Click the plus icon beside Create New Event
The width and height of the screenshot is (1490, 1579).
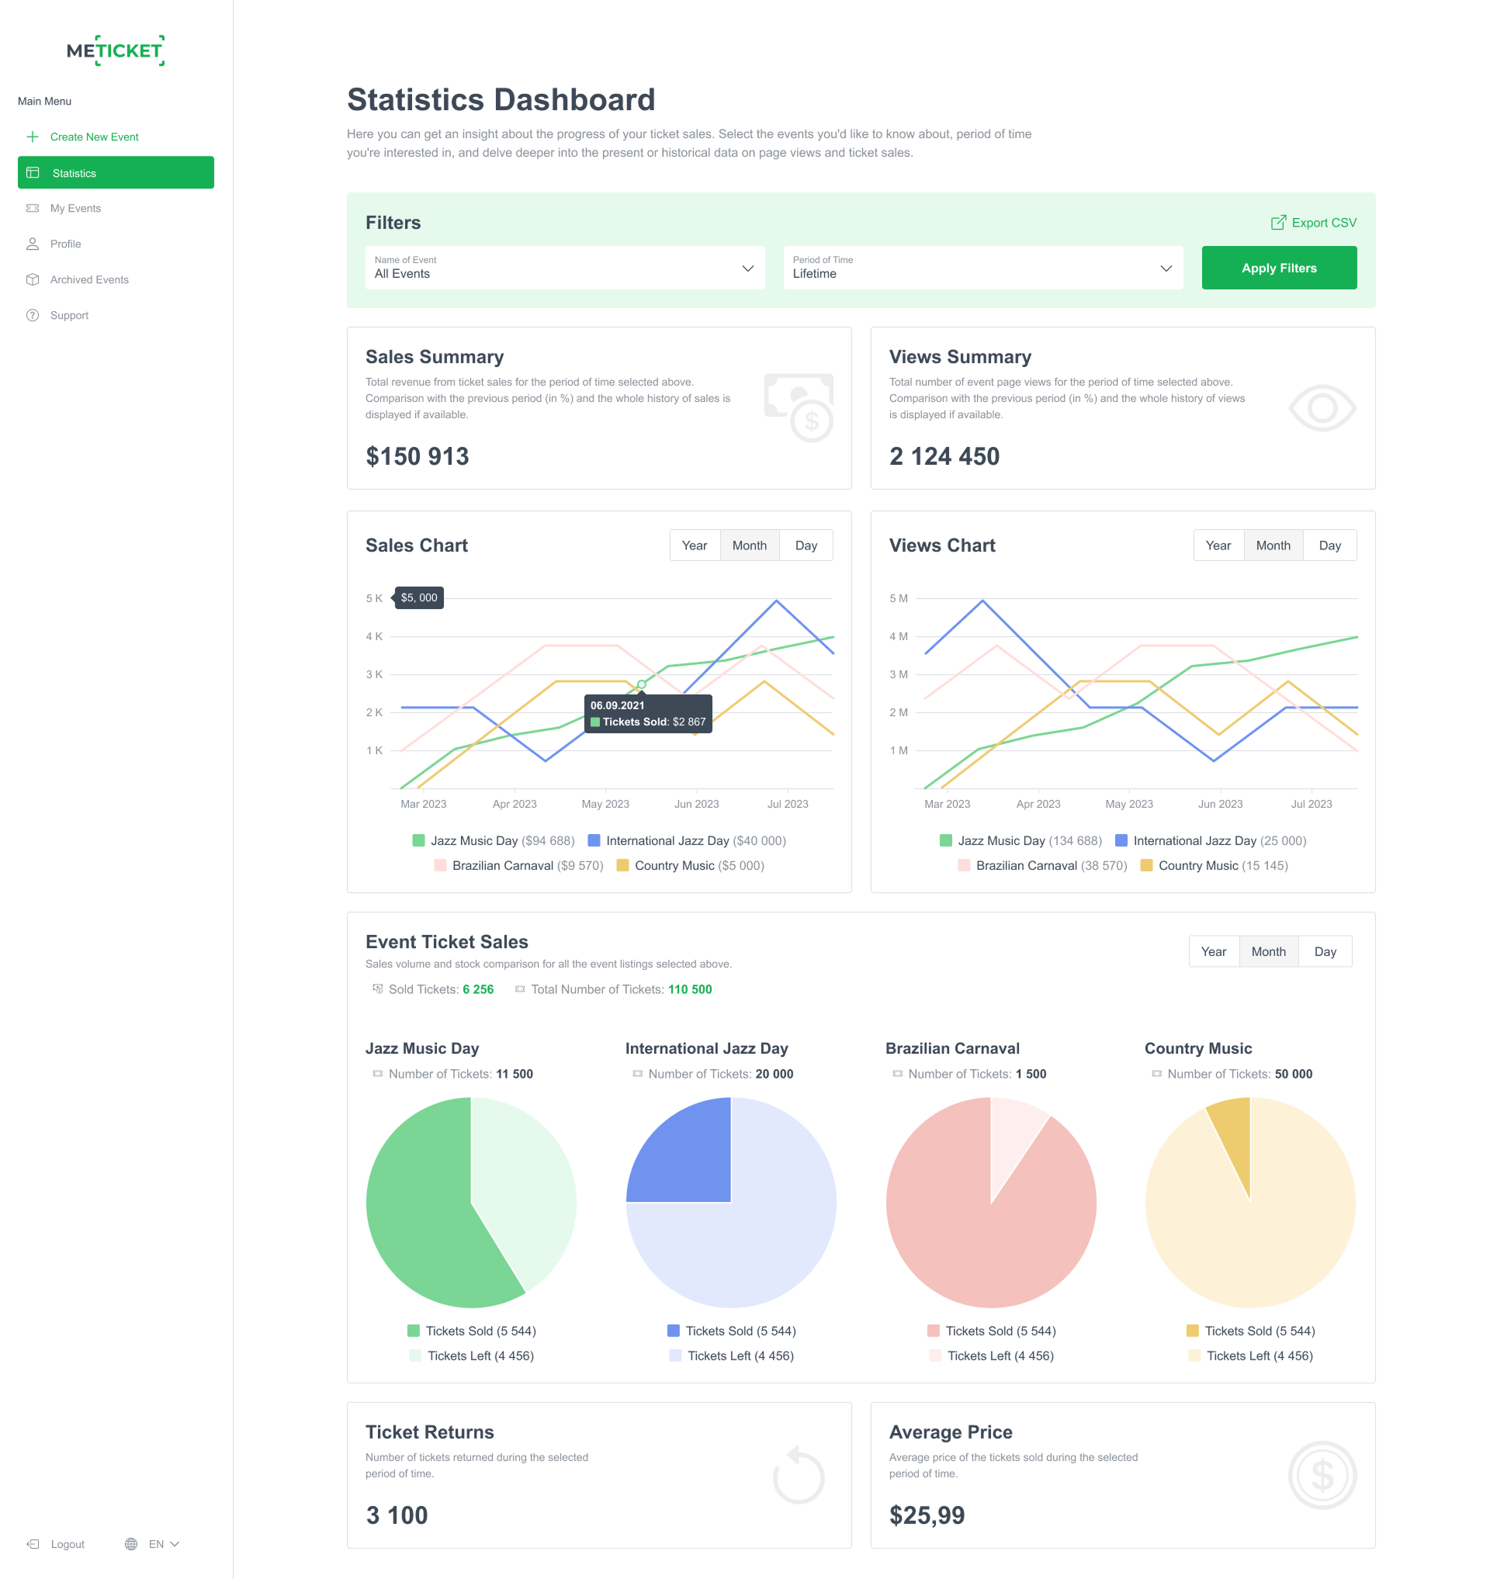click(x=33, y=137)
